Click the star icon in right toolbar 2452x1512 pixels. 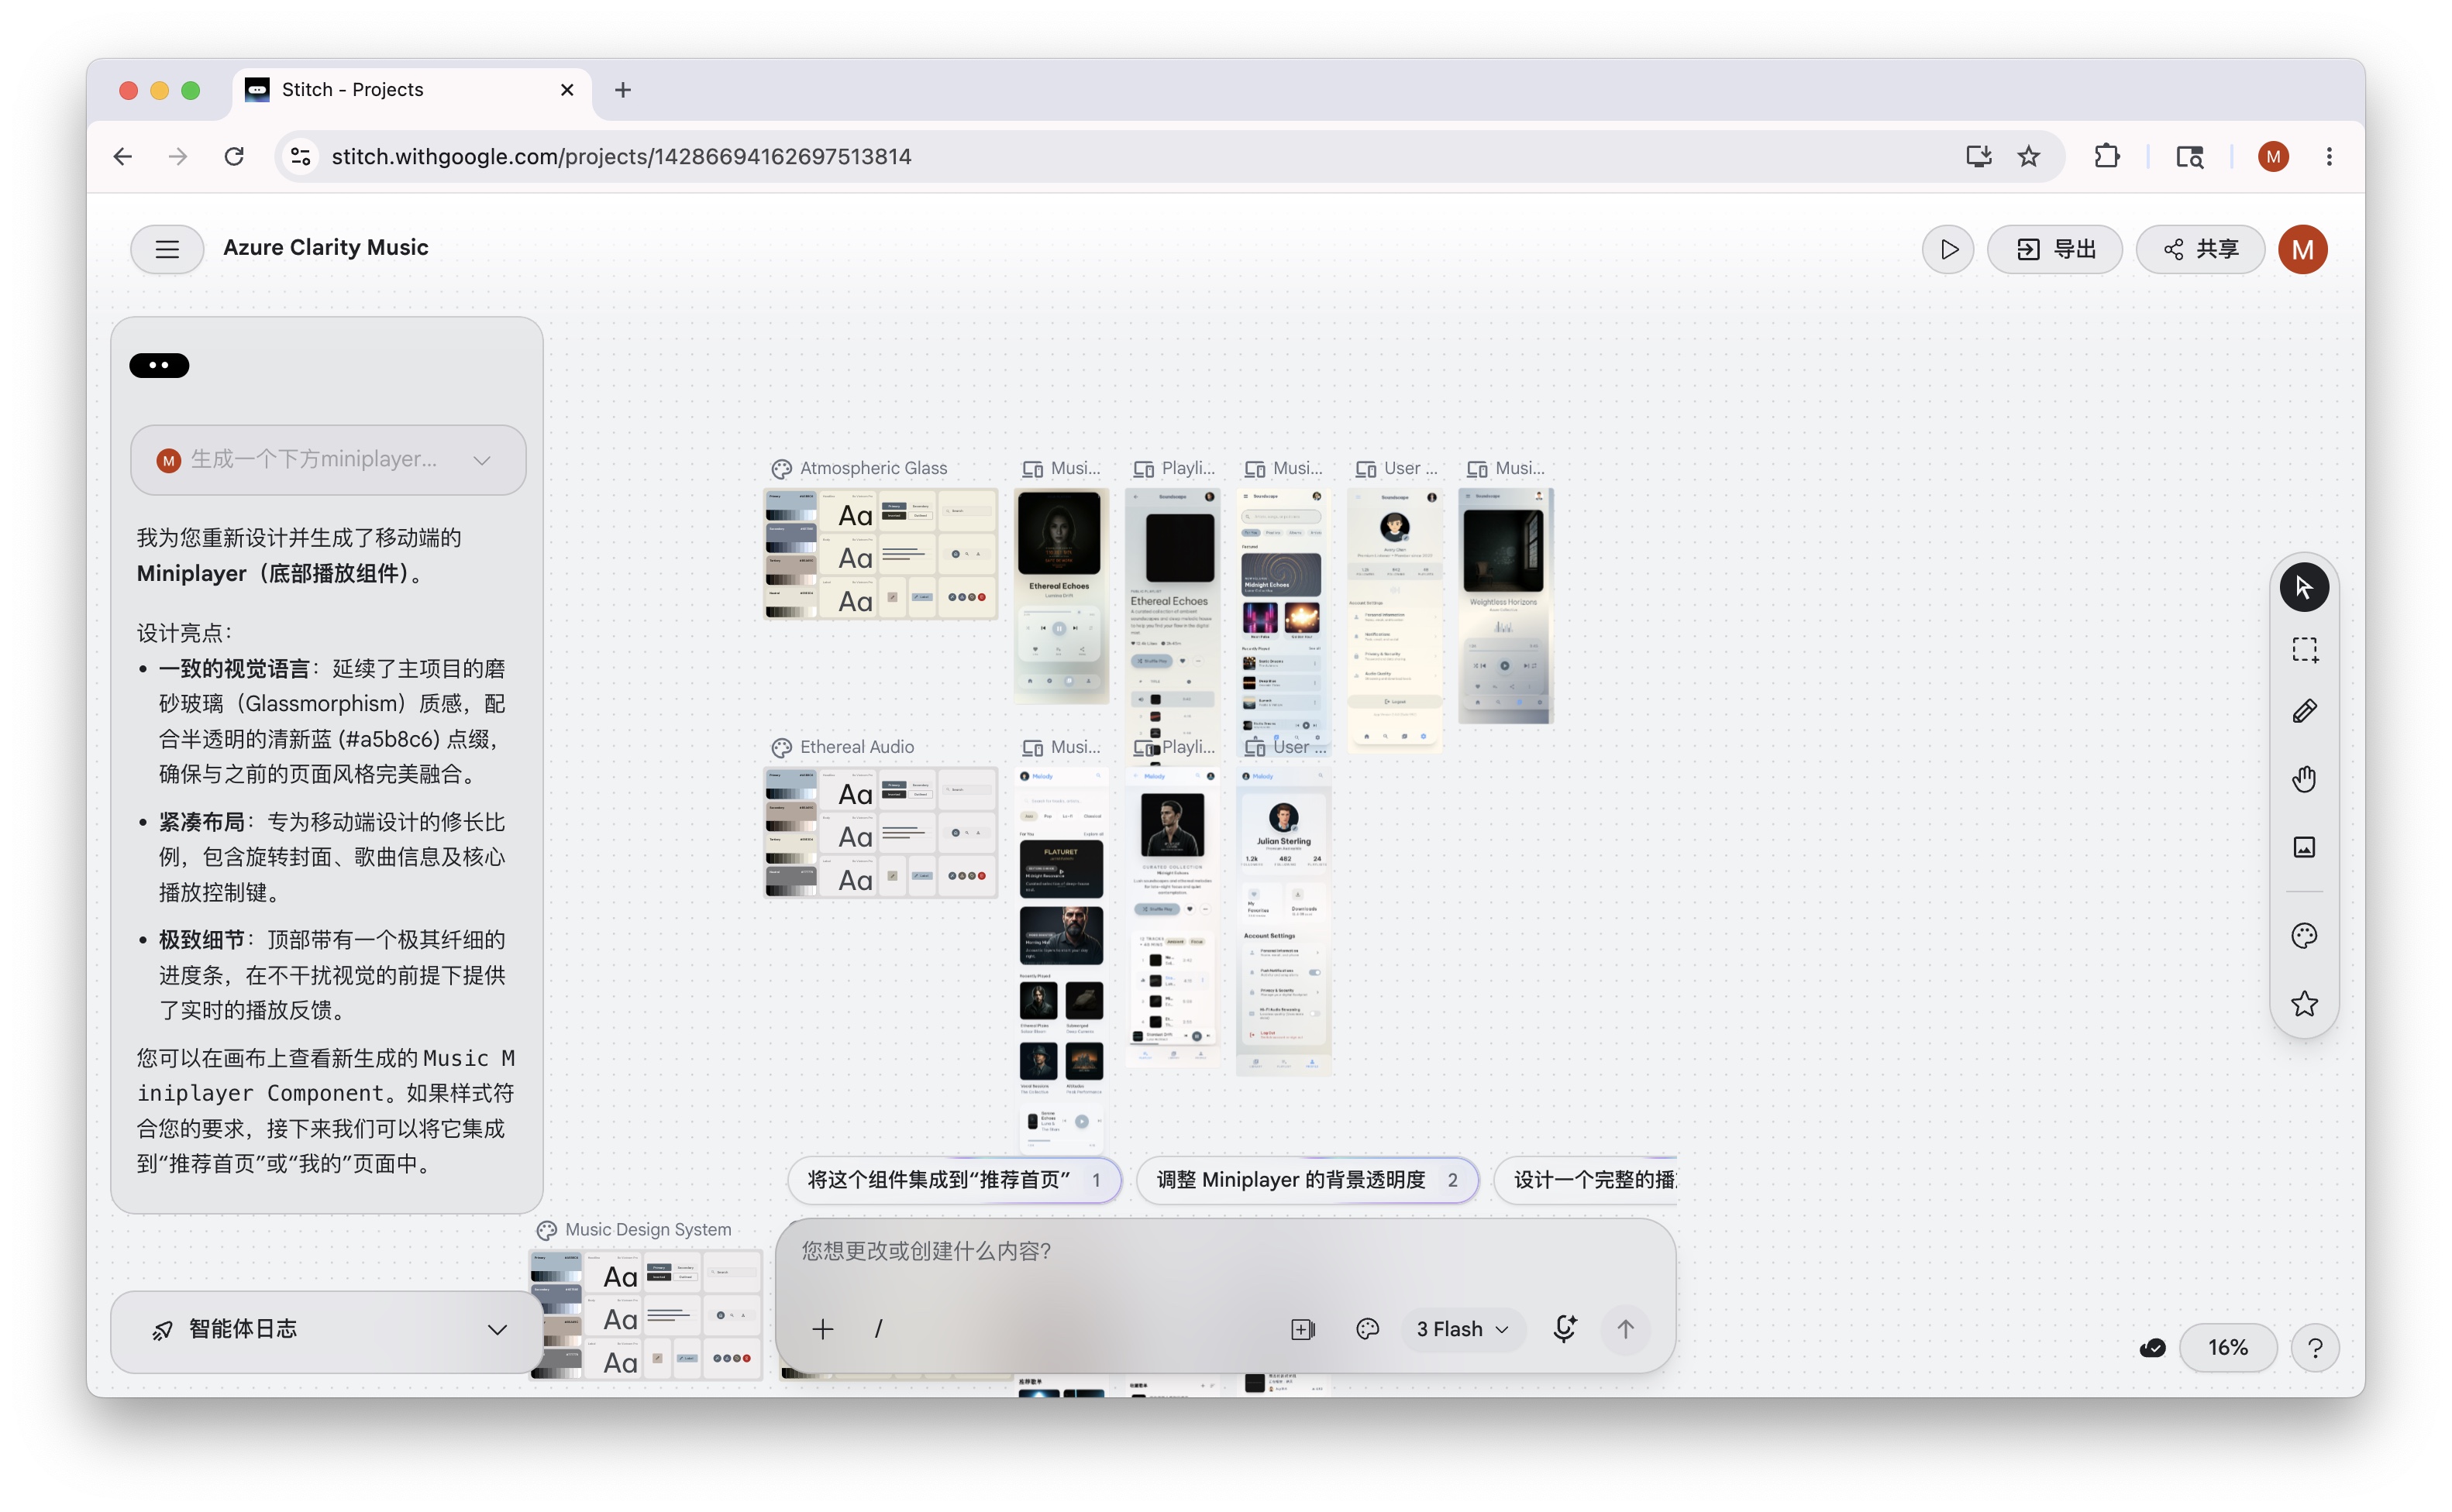tap(2303, 1003)
